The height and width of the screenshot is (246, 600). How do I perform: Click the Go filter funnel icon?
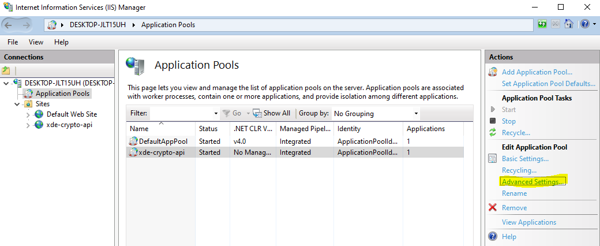click(x=226, y=113)
